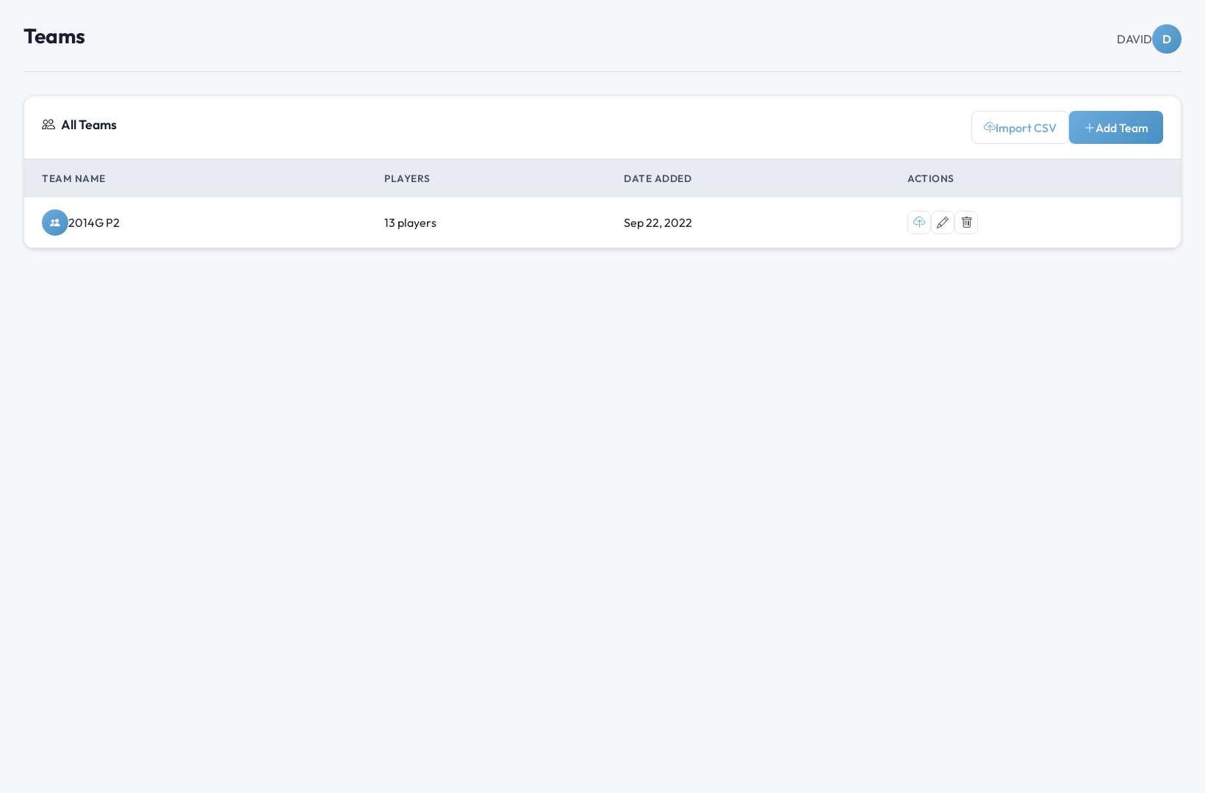Screen dimensions: 1205x793
Task: Click the Teams page heading
Action: point(54,36)
